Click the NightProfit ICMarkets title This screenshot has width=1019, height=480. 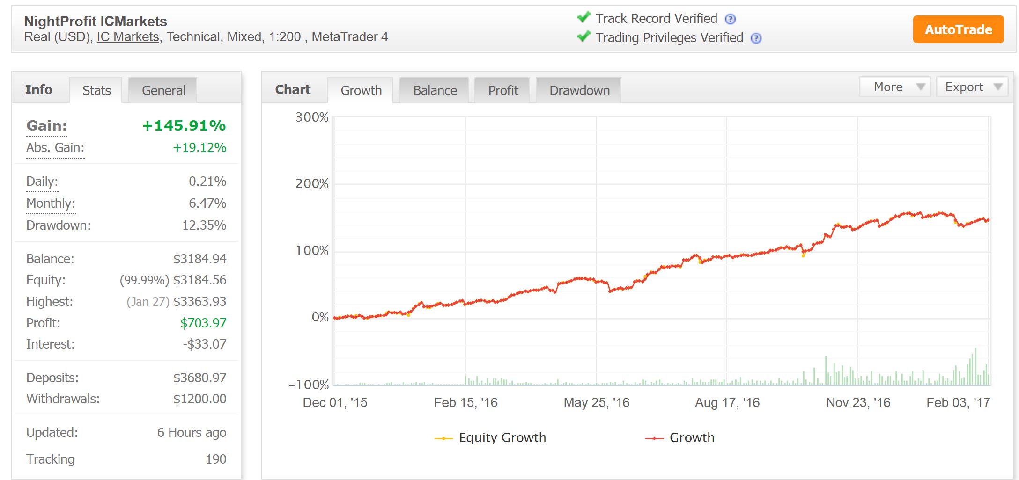click(96, 21)
